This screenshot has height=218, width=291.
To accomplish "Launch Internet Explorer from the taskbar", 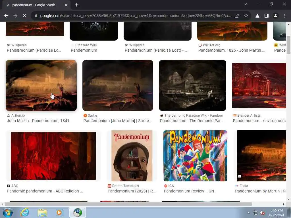I will [25, 212].
